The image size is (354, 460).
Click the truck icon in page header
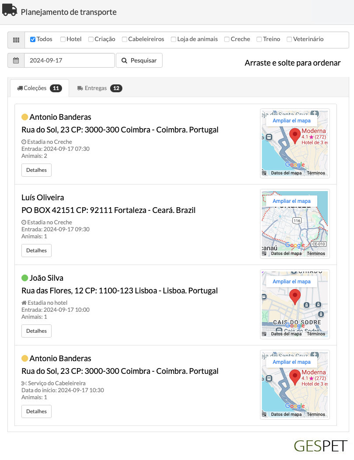coord(10,10)
